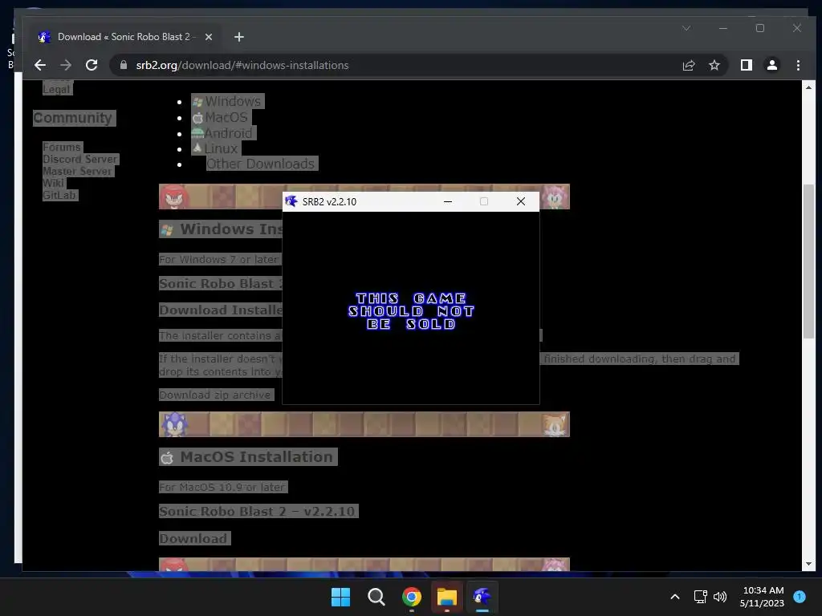The width and height of the screenshot is (822, 616).
Task: Click the Tails icon on the middle banner
Action: [x=555, y=424]
